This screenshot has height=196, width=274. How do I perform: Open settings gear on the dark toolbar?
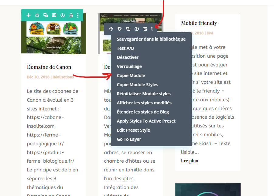click(x=119, y=29)
